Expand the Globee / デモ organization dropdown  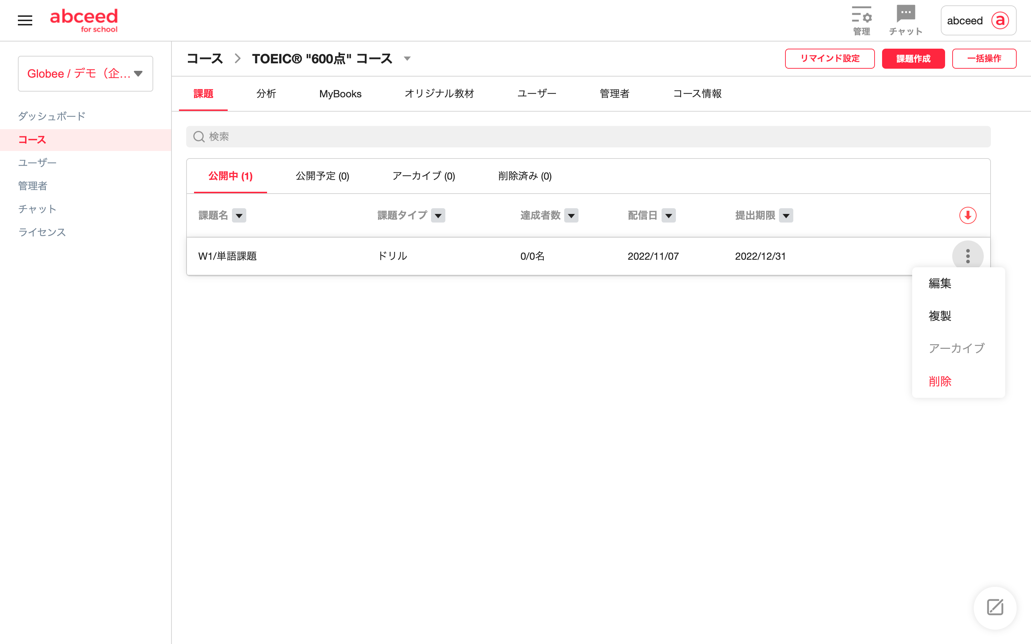(86, 74)
